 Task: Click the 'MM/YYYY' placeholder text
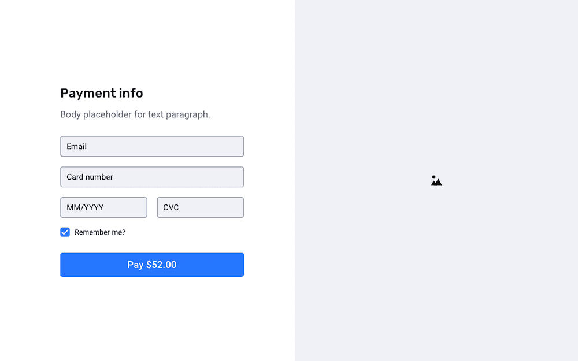pos(85,207)
